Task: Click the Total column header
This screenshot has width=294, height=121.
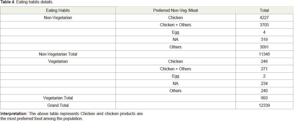Action: 264,11
